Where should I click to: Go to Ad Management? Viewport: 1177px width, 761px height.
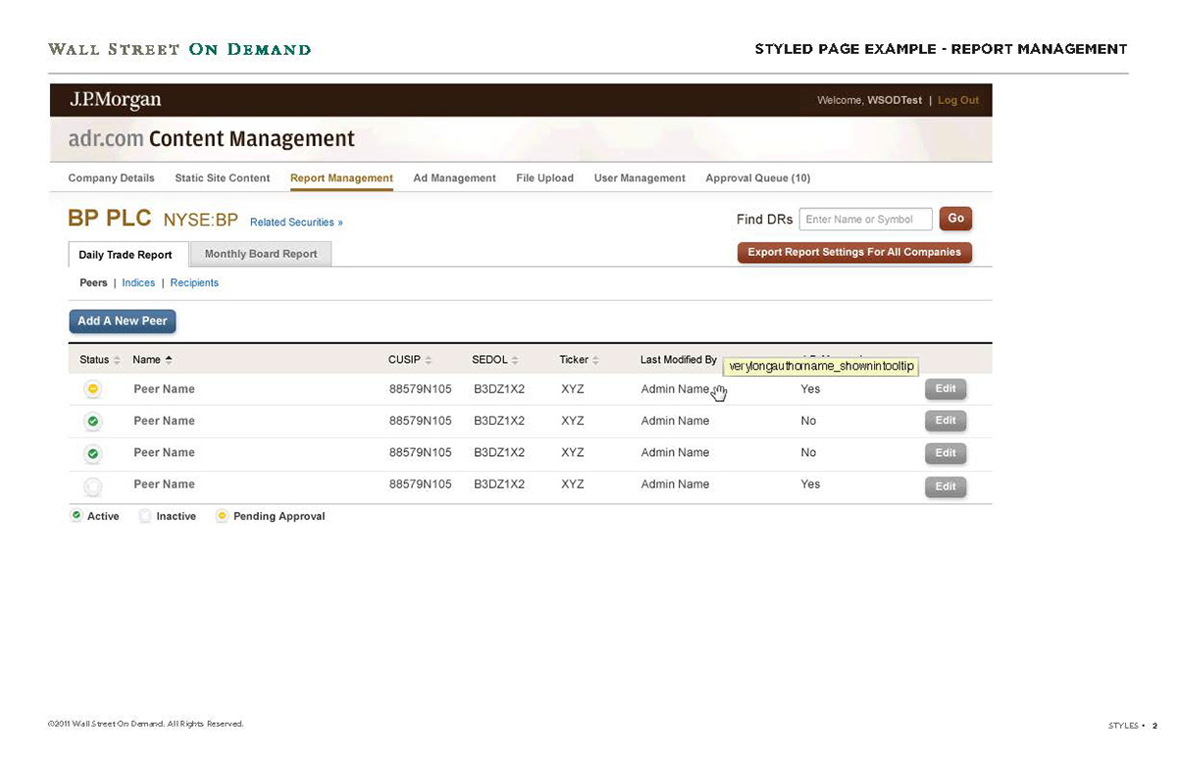454,178
